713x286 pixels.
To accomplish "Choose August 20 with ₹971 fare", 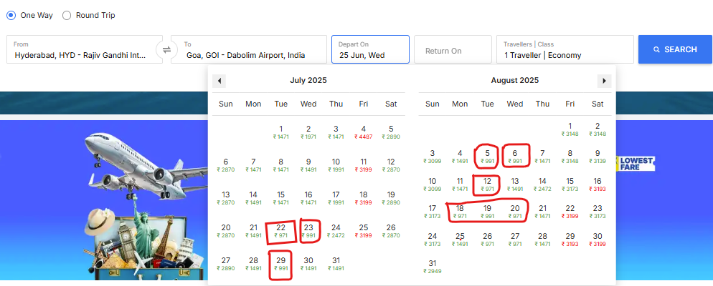I will point(515,212).
